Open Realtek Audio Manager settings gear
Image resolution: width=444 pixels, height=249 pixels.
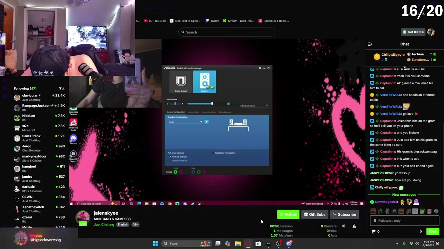[x=260, y=68]
